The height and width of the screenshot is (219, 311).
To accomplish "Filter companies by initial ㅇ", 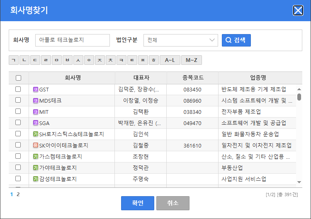I will point(89,60).
